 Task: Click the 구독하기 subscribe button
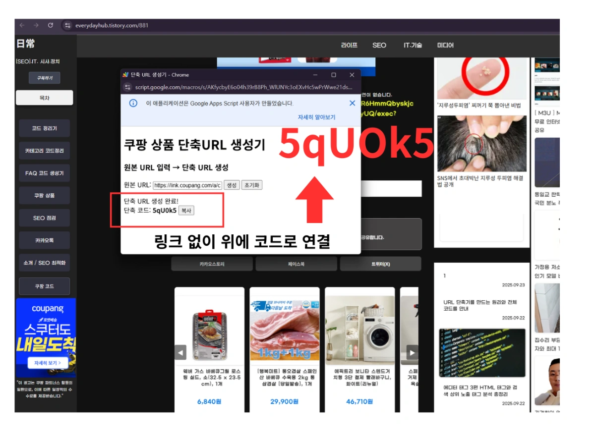click(x=44, y=77)
